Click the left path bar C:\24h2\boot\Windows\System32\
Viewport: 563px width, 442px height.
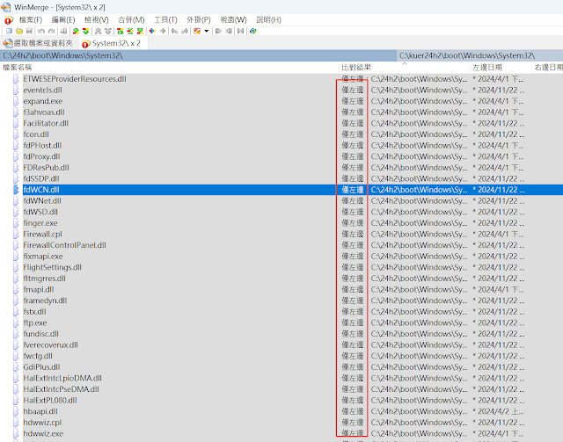point(197,55)
